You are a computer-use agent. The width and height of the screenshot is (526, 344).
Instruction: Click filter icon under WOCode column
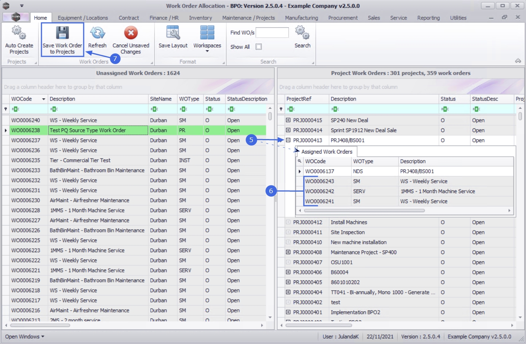click(x=16, y=109)
